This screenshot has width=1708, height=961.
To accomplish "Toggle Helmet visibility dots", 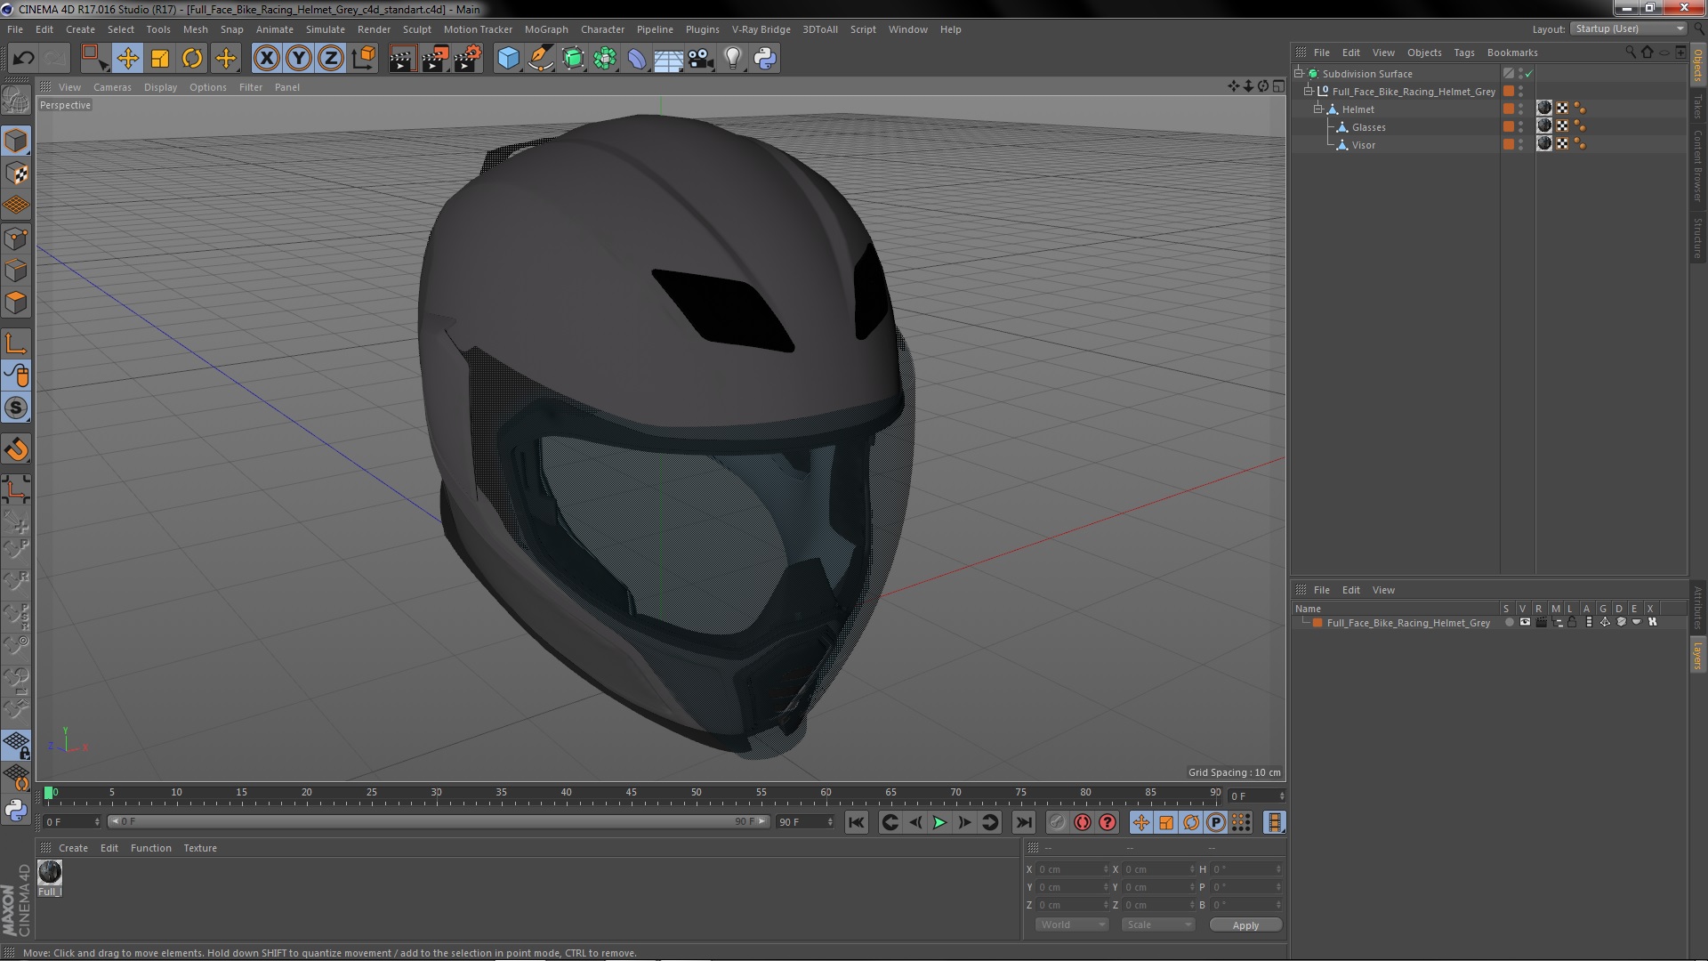I will click(1520, 109).
